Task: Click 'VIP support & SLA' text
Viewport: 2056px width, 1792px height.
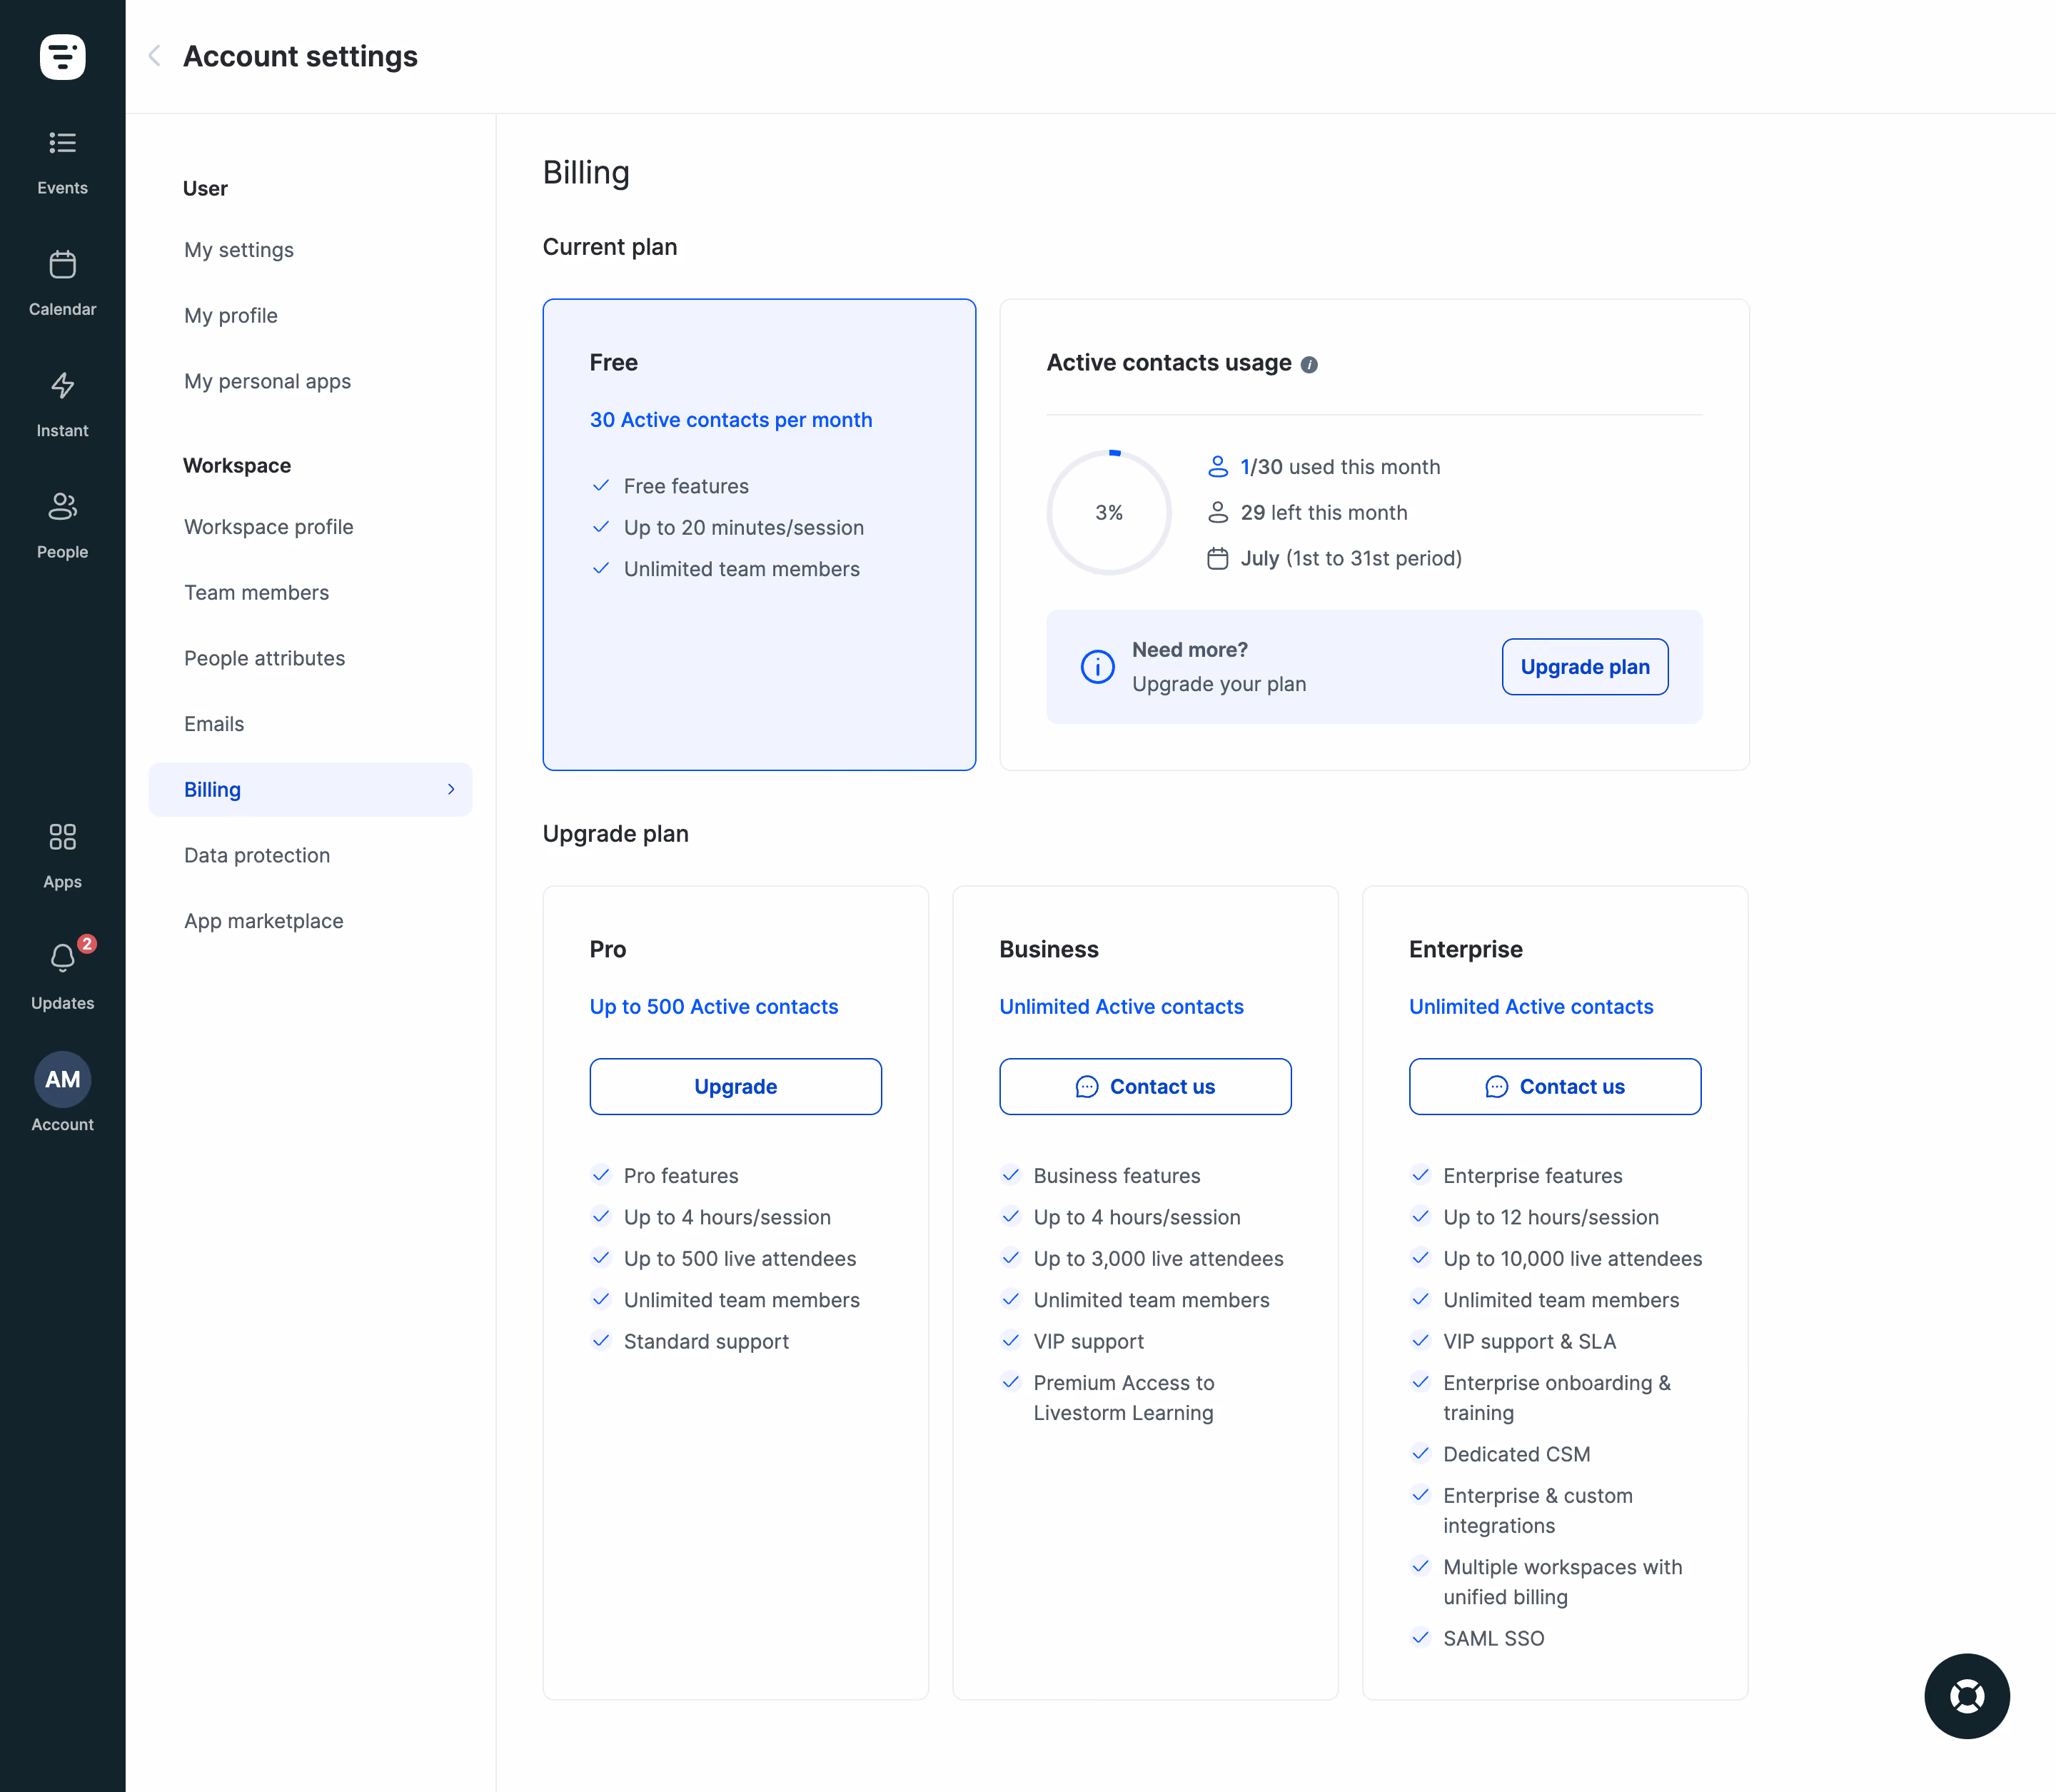Action: point(1529,1341)
